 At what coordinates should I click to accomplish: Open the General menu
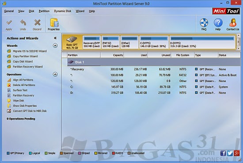[x=9, y=11]
